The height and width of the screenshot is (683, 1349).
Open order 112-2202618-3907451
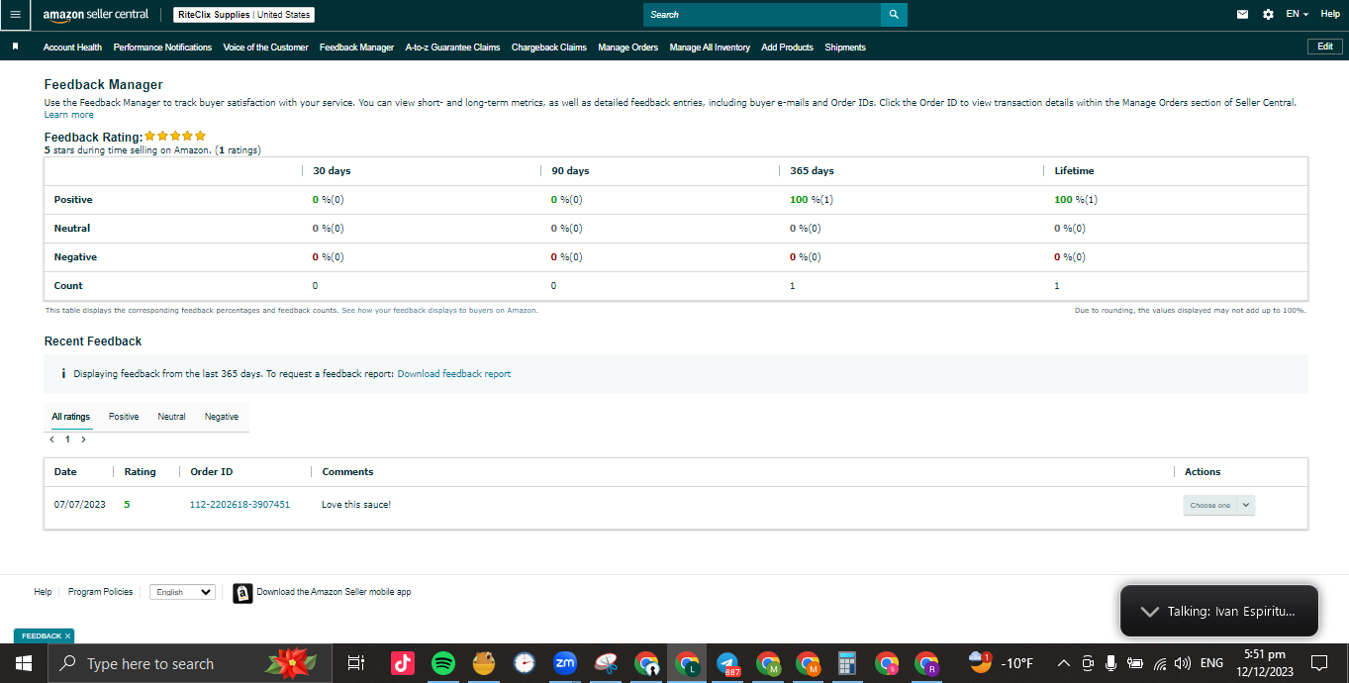click(x=240, y=505)
